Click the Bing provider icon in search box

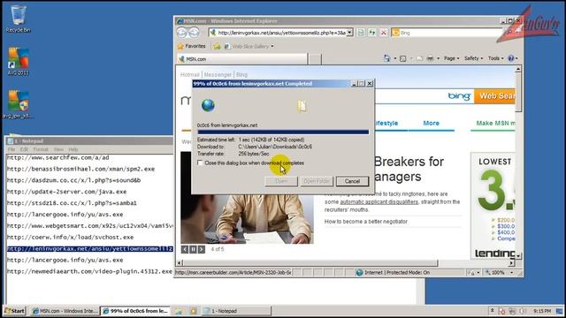pyautogui.click(x=395, y=33)
